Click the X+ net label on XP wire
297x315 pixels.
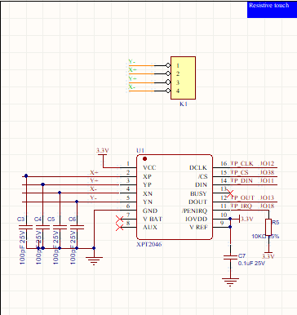[x=94, y=172]
